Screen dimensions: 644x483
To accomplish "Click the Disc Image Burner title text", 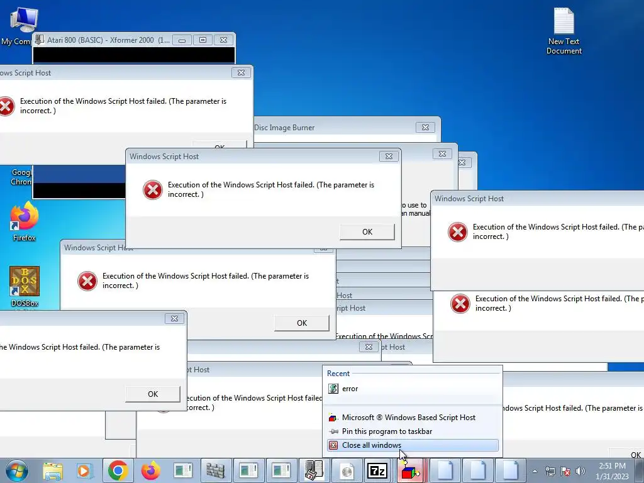I will [x=284, y=128].
